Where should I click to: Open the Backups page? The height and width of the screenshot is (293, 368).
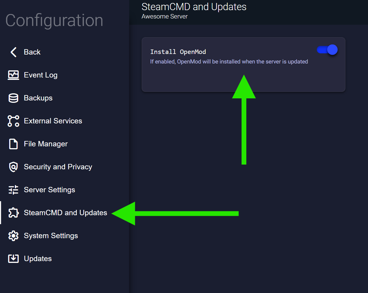(38, 98)
